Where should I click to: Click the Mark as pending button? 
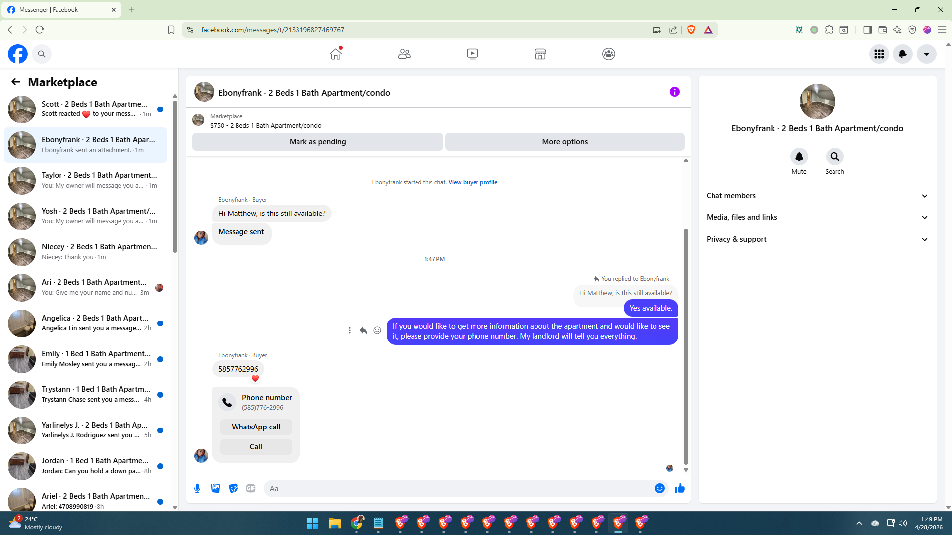click(x=317, y=142)
